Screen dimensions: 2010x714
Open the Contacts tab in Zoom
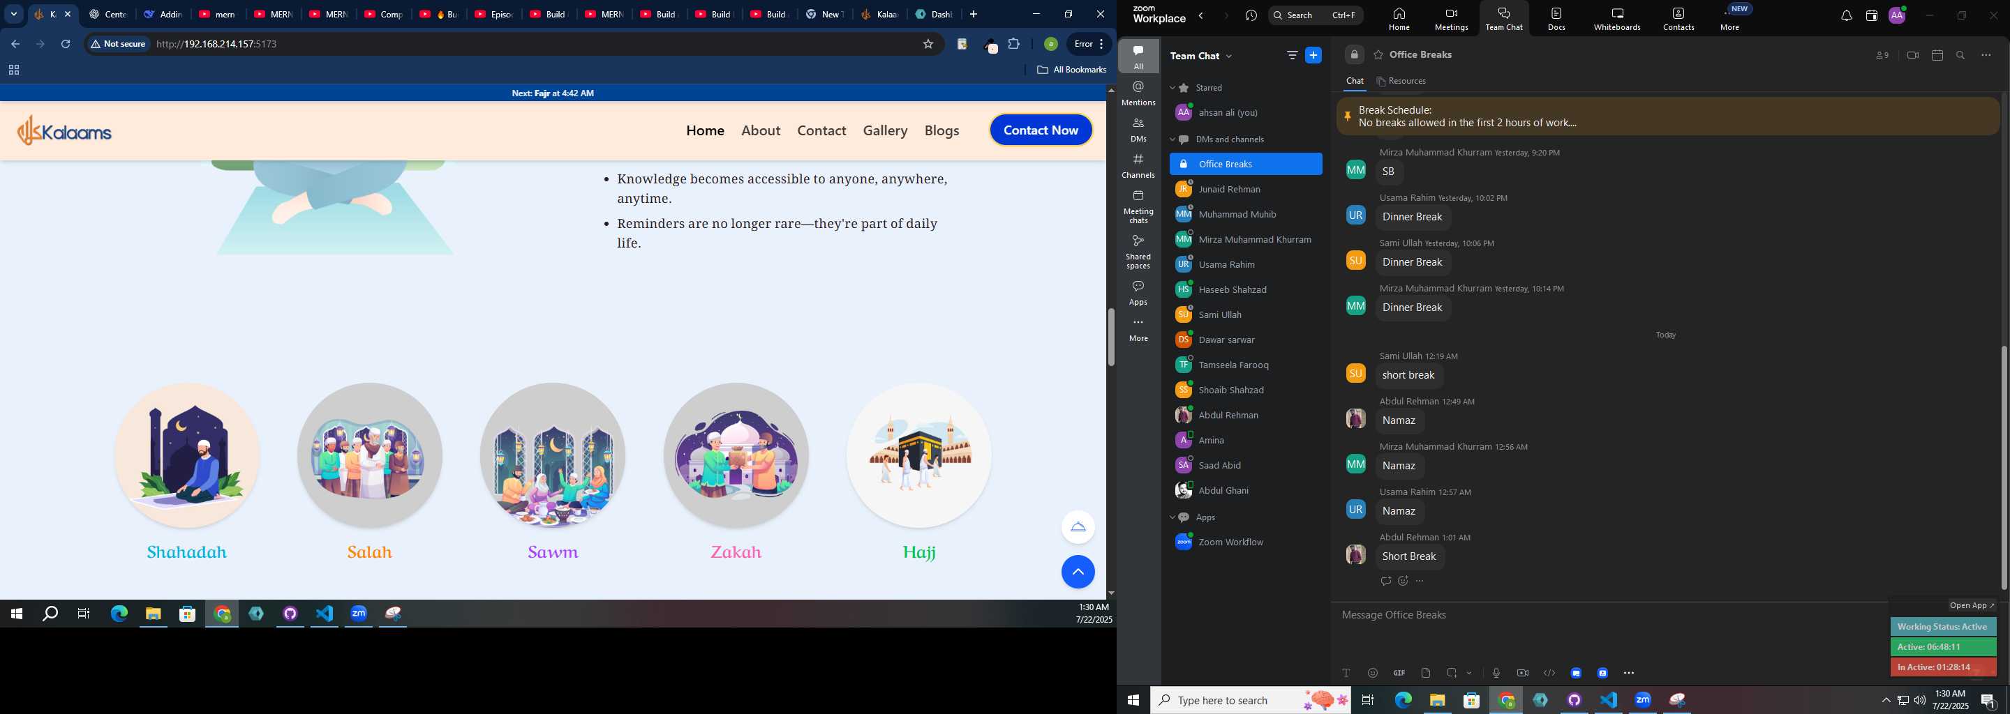1678,19
